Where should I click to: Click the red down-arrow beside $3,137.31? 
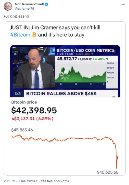(13, 119)
